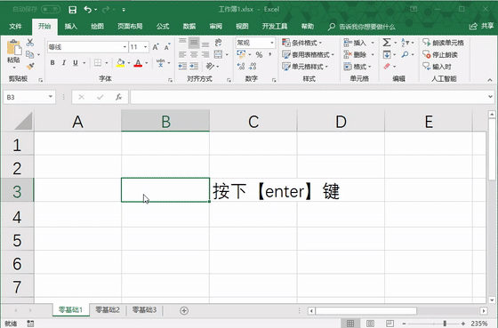Click the 共享 Share button
This screenshot has width=498, height=328.
pos(482,26)
